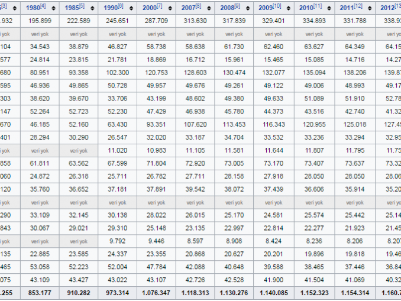Select the cell with value 102.300
This screenshot has height=301, width=401.
click(x=117, y=72)
